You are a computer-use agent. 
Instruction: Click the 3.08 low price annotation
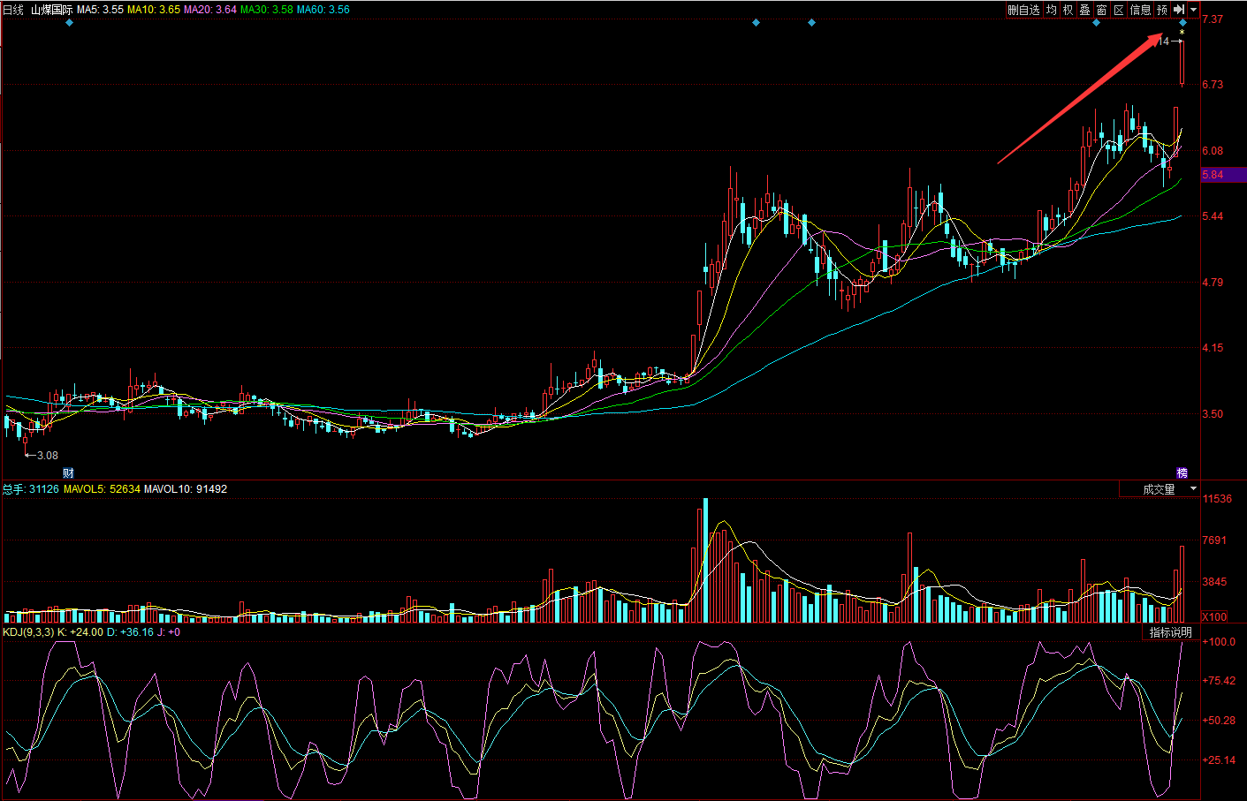[48, 456]
